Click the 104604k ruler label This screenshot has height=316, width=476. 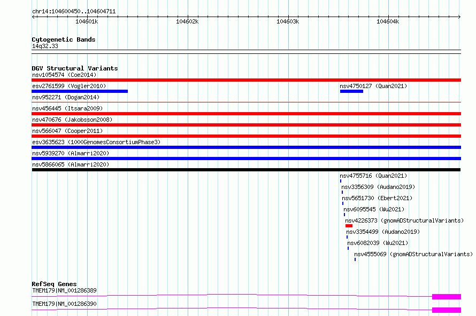388,21
